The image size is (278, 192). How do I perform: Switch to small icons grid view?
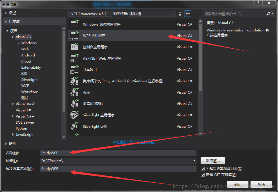180,14
